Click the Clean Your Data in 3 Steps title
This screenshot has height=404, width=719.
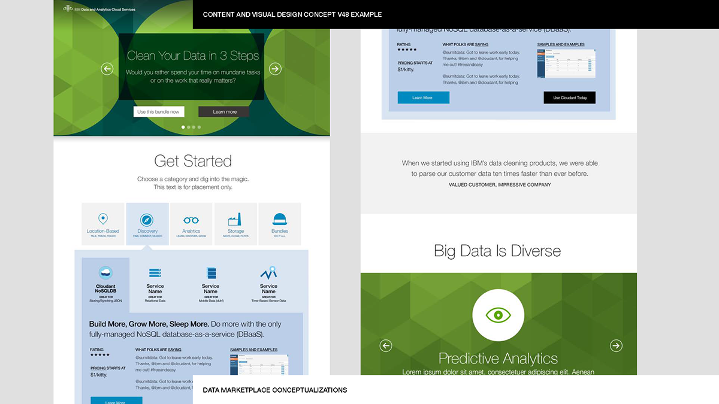[193, 56]
